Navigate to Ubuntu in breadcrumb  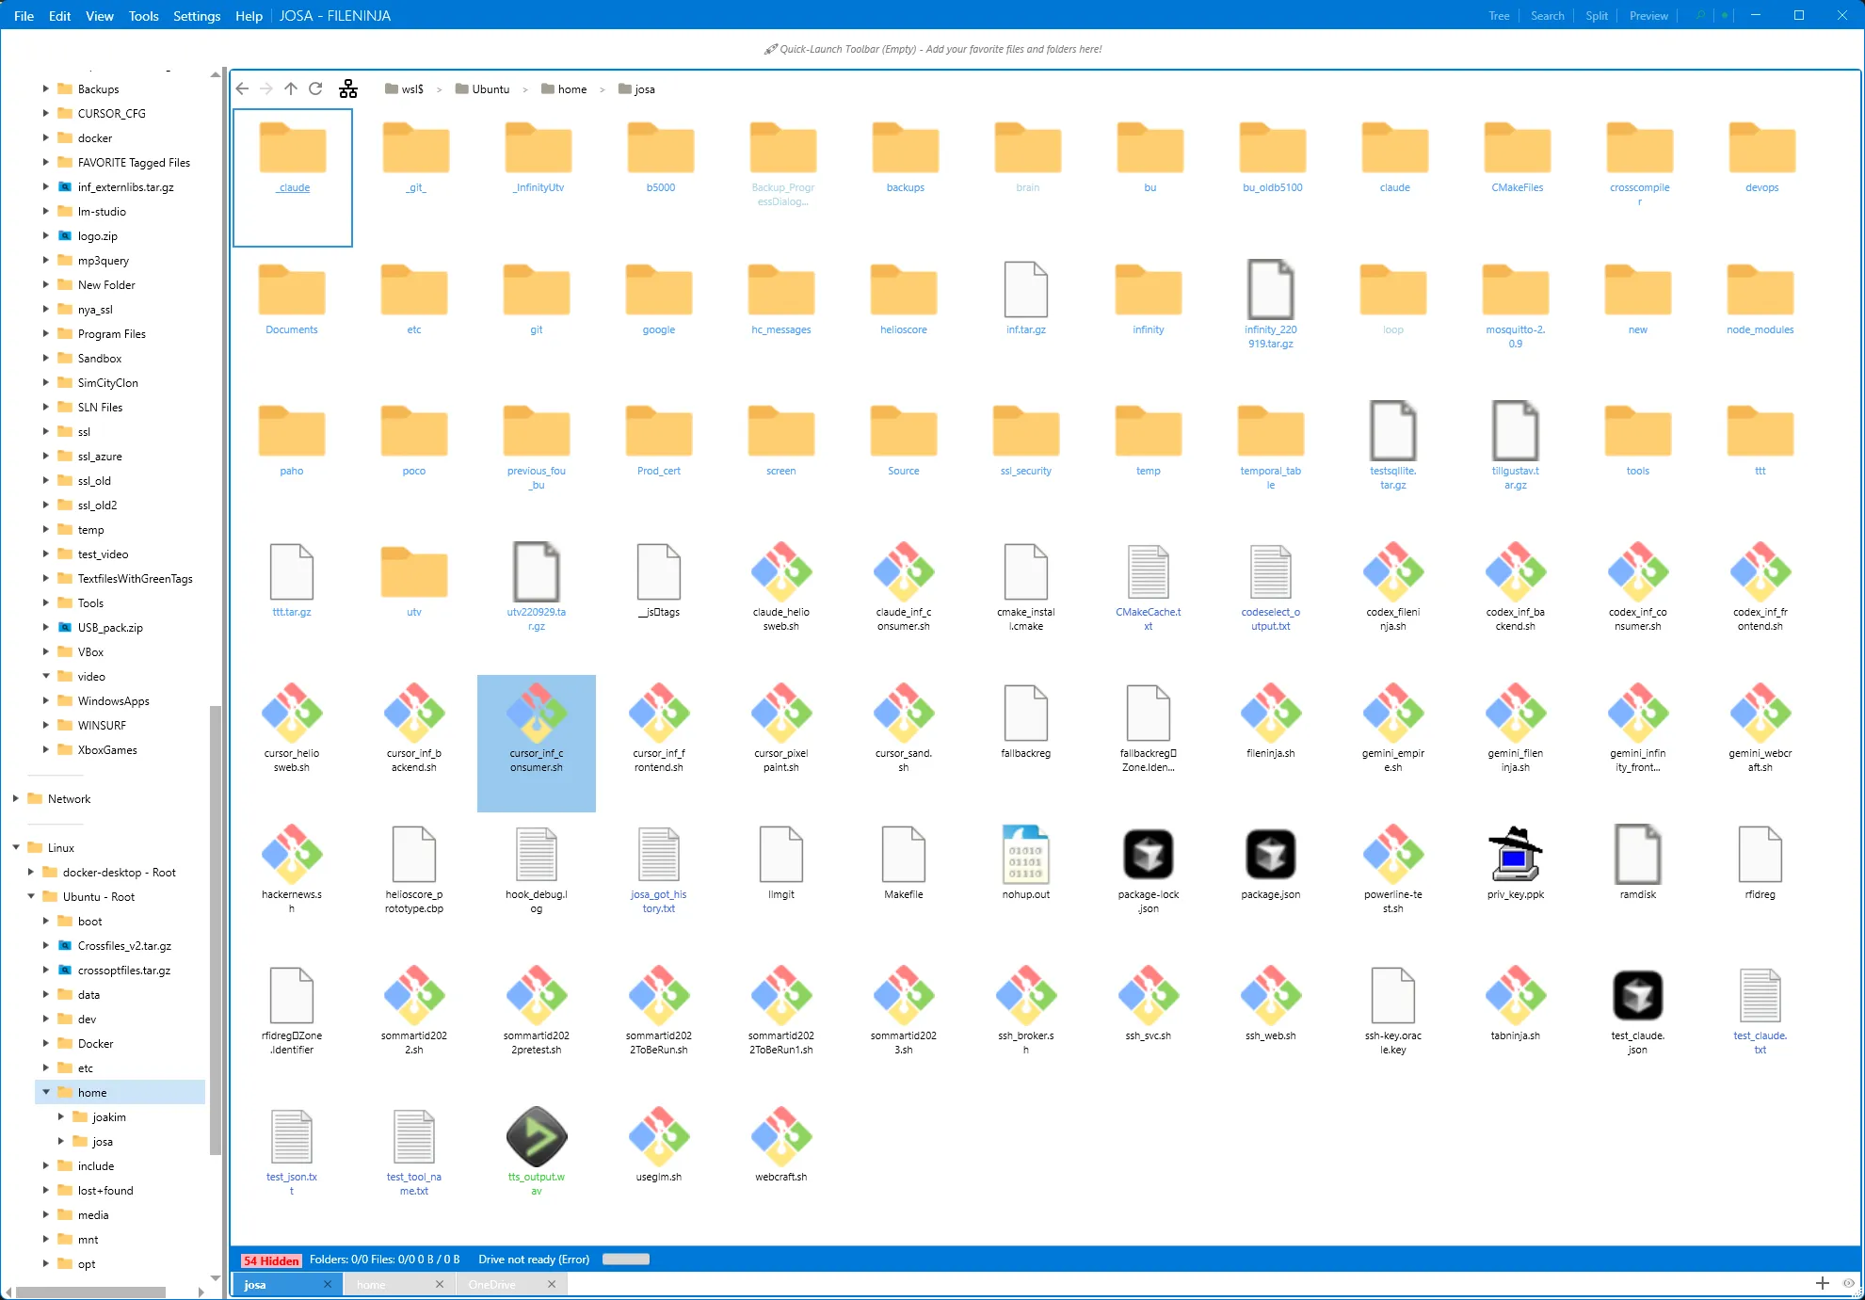482,88
